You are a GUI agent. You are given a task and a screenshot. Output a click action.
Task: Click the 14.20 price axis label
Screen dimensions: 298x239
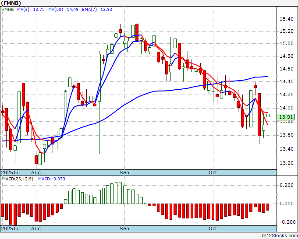point(287,95)
